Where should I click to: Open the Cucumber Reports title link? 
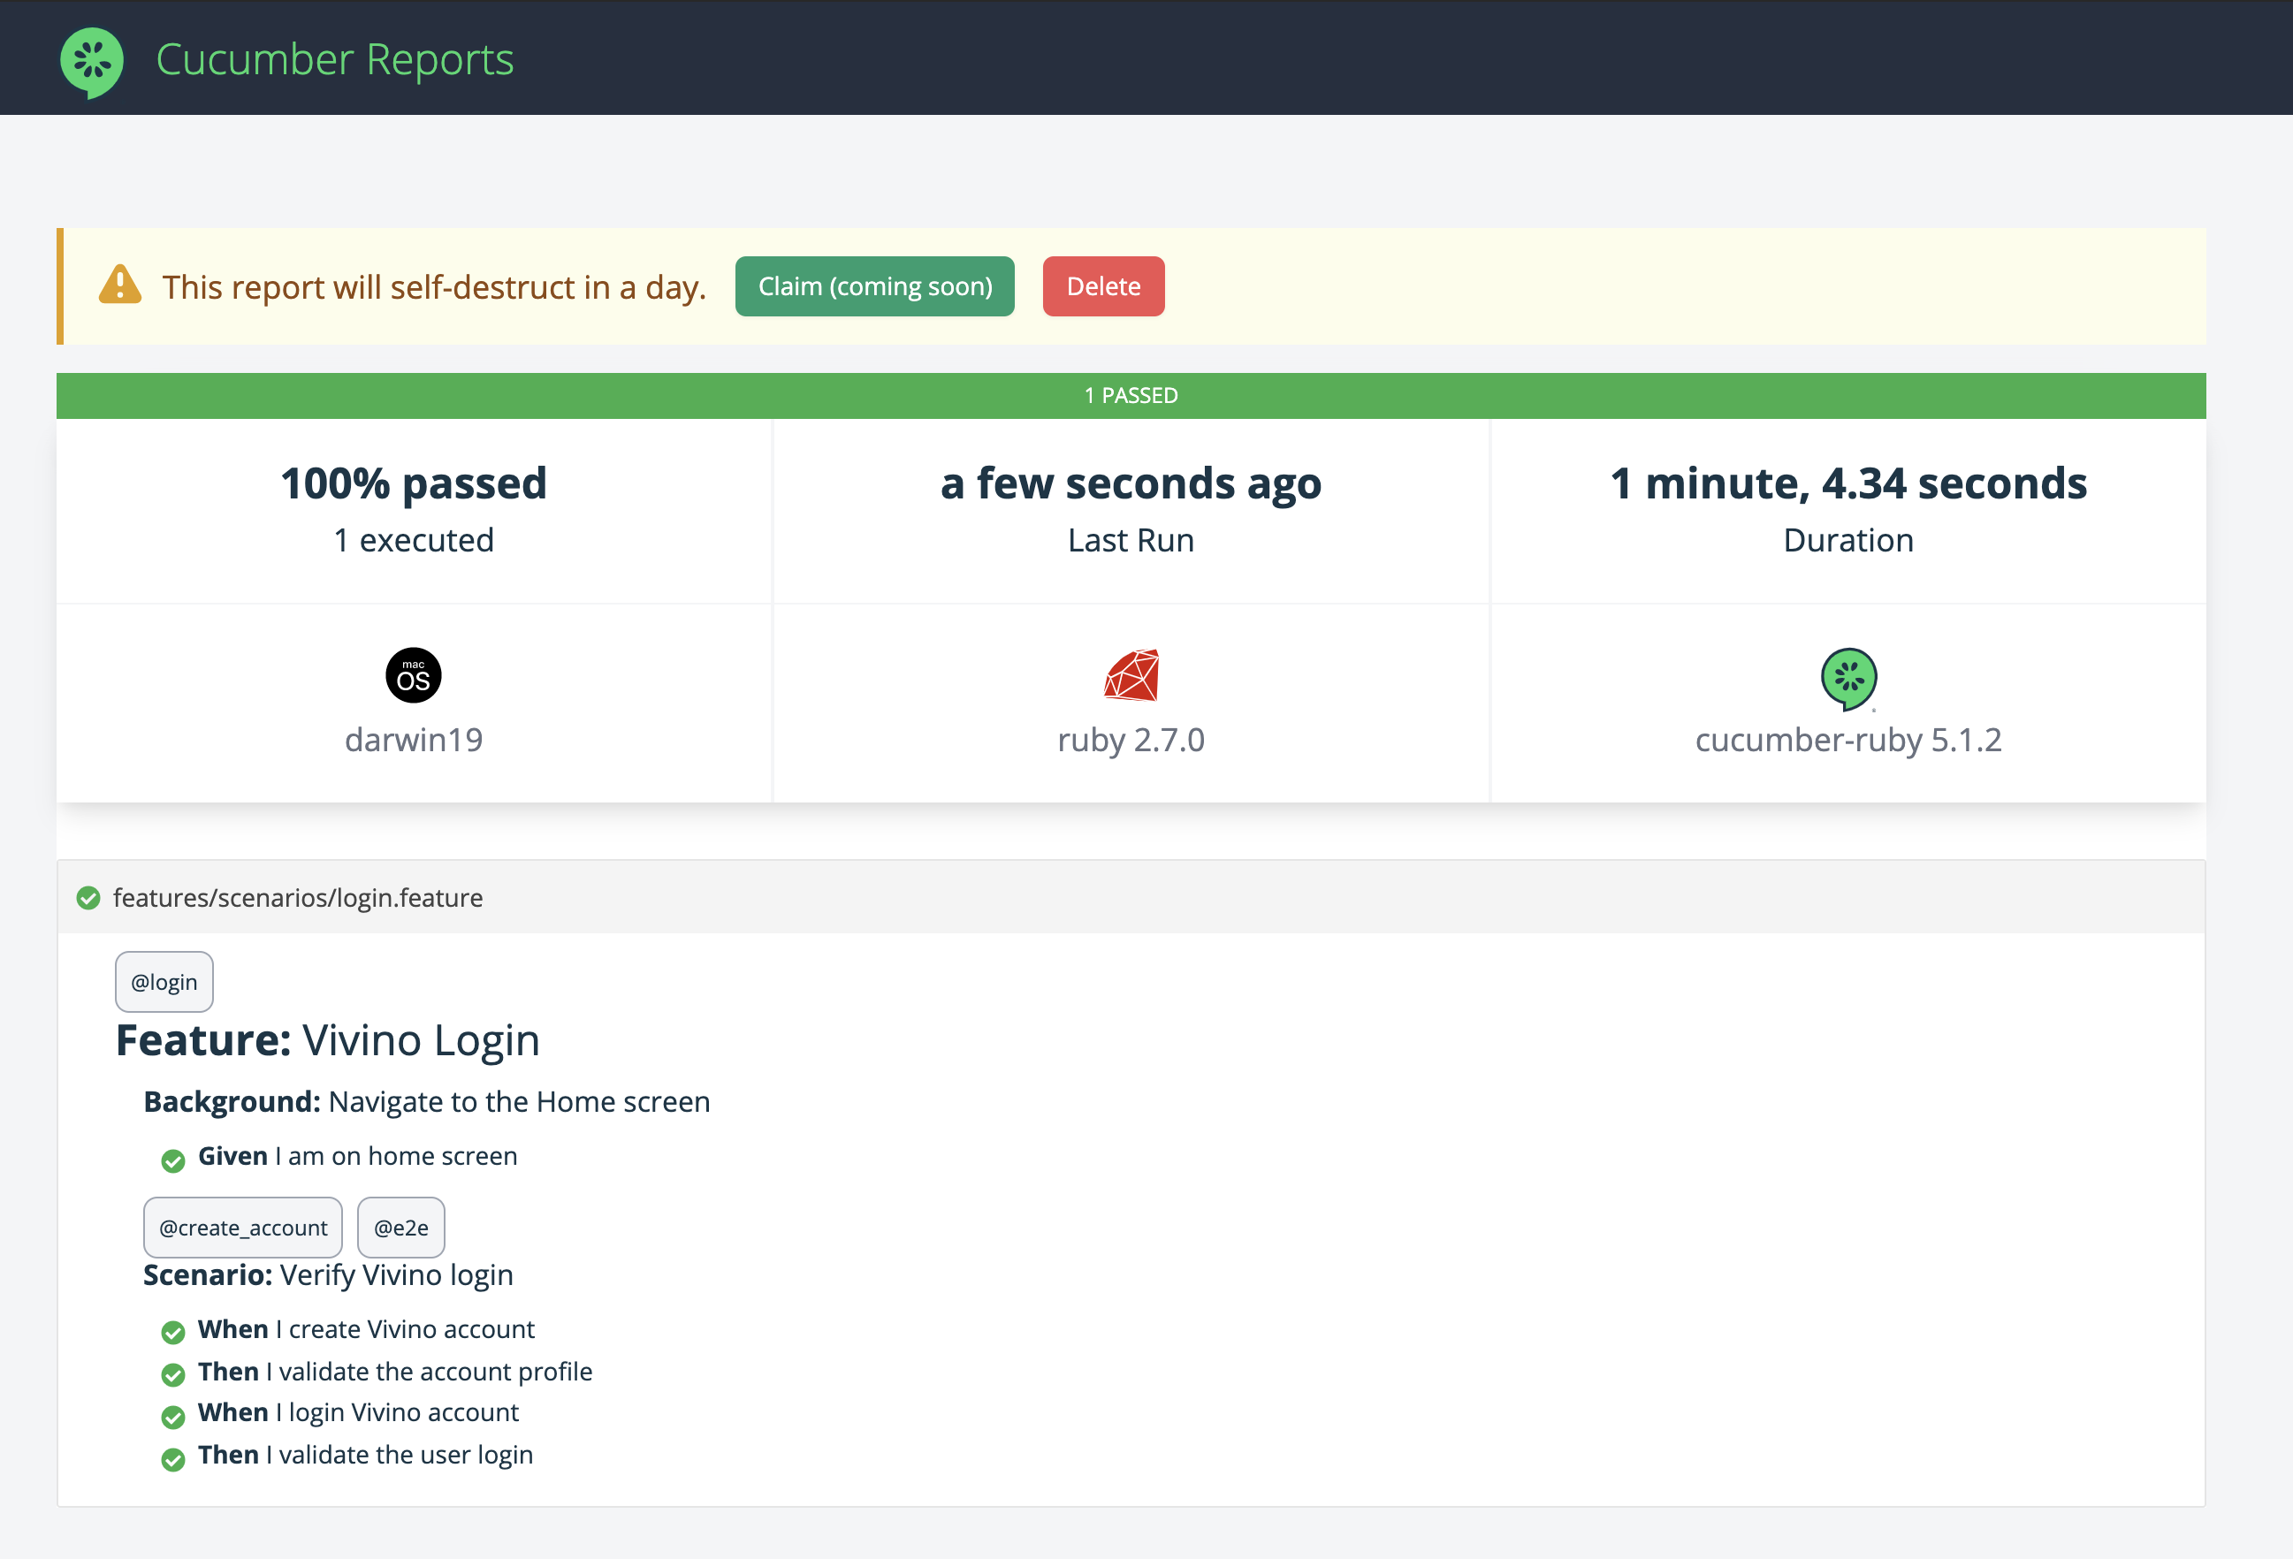(334, 59)
